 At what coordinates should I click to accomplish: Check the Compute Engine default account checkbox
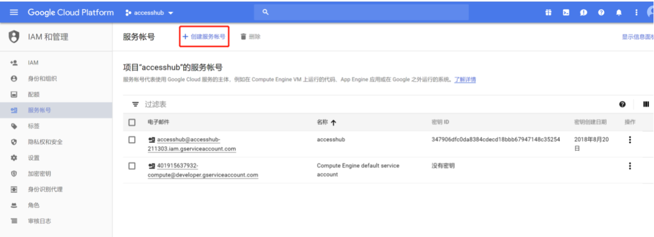(132, 166)
